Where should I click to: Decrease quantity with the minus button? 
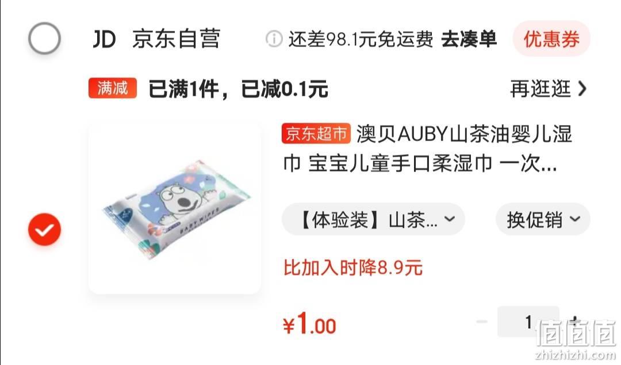(482, 321)
